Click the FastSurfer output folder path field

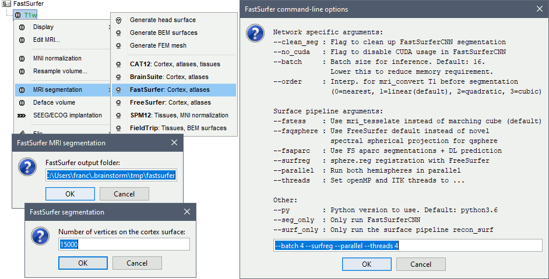click(x=111, y=176)
